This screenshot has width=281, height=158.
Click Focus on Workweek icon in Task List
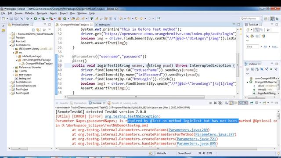pyautogui.click(x=268, y=30)
